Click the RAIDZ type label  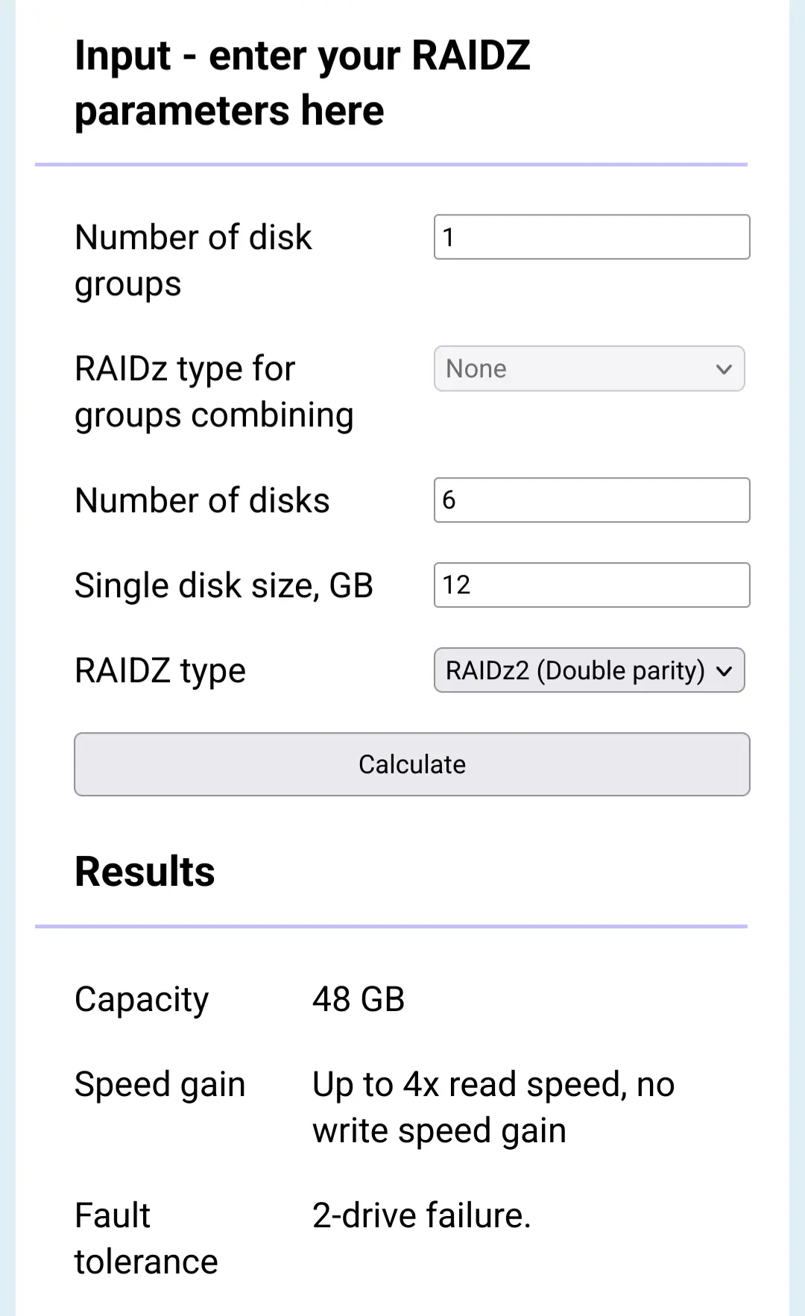click(160, 670)
